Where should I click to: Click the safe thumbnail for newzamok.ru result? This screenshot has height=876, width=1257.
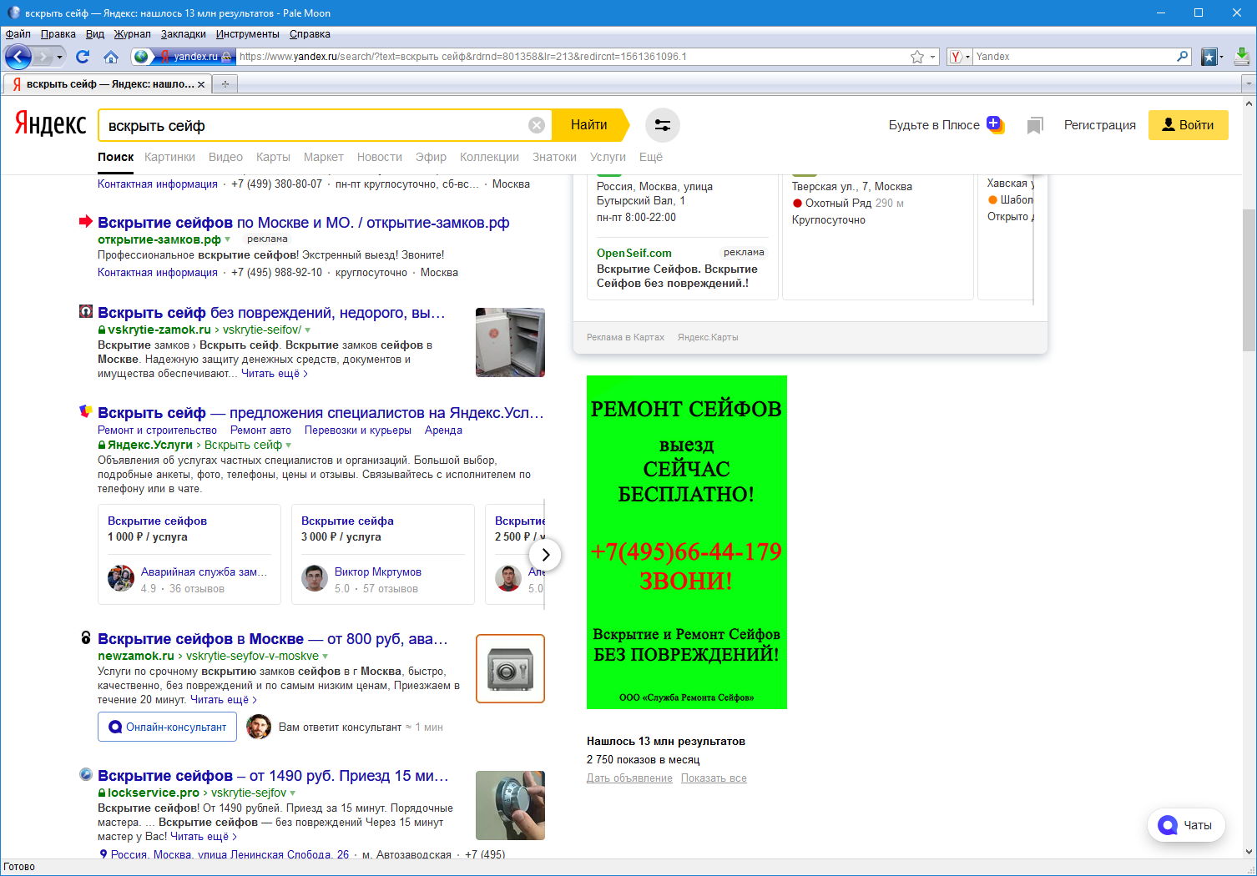(510, 668)
